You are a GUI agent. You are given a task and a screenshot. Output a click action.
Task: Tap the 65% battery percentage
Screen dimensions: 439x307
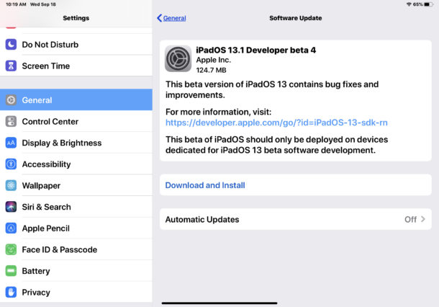point(417,4)
